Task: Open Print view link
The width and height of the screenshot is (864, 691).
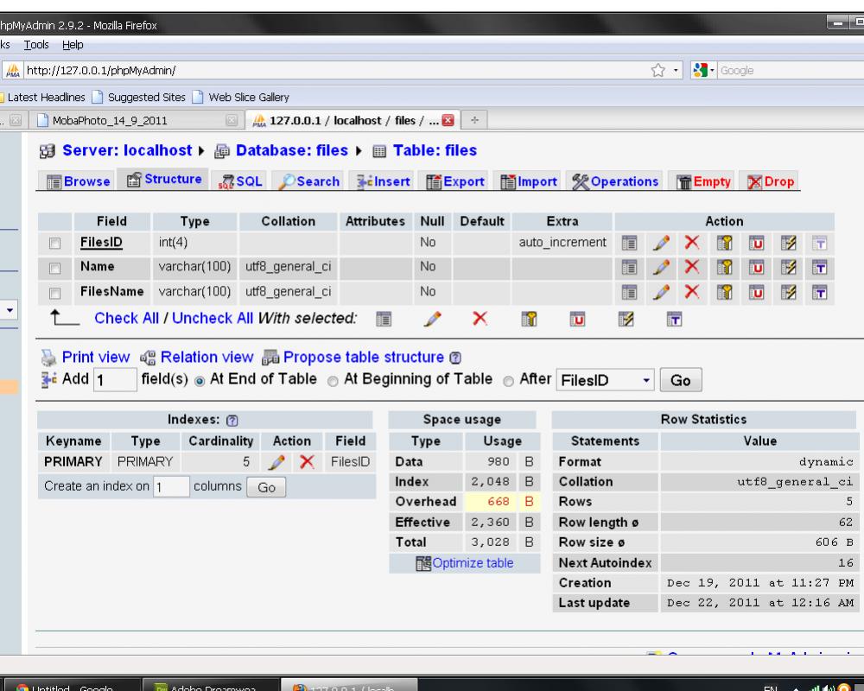Action: coord(96,357)
